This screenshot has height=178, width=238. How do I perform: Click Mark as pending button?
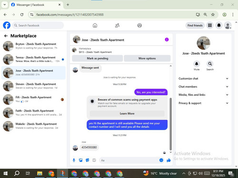point(98,58)
